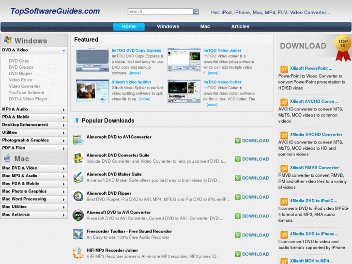Image resolution: width=352 pixels, height=264 pixels.
Task: Open Aimersoft DVD to AVI Converter icon
Action: click(x=78, y=140)
